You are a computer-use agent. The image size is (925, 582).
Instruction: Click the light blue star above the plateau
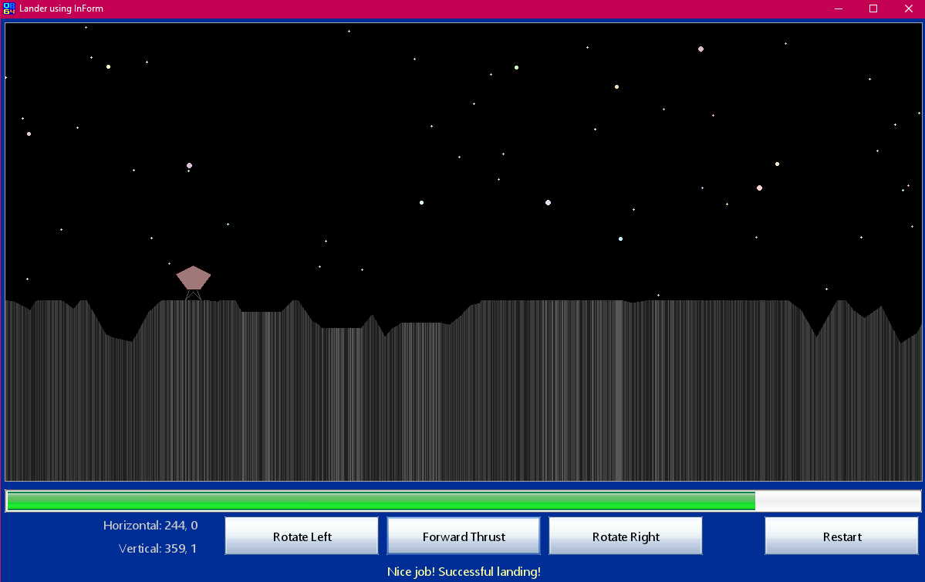tap(620, 239)
